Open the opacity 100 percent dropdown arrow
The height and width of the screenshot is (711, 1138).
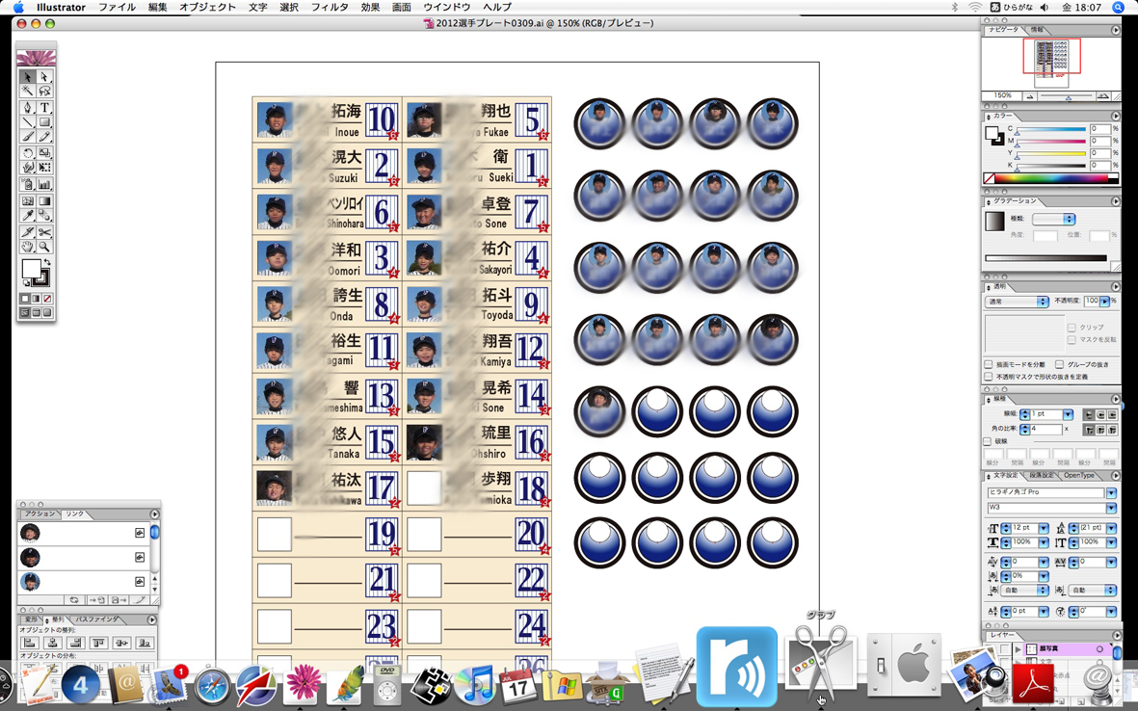1105,302
